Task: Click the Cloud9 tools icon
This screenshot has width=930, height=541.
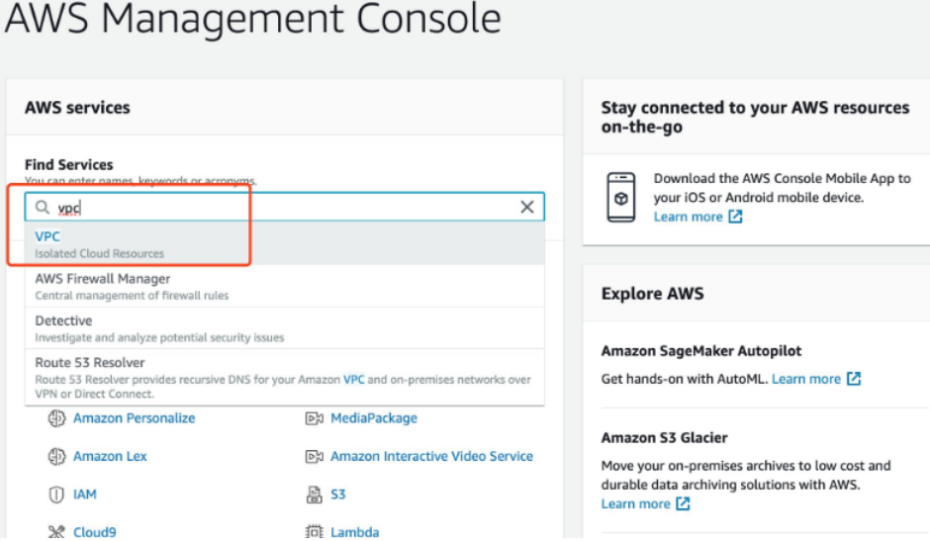Action: pos(56,532)
